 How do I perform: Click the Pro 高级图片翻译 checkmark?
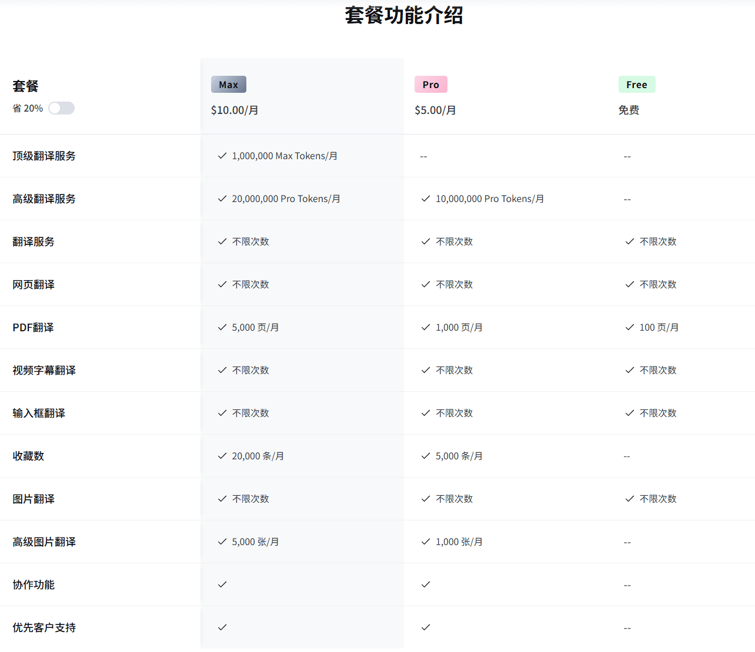425,542
